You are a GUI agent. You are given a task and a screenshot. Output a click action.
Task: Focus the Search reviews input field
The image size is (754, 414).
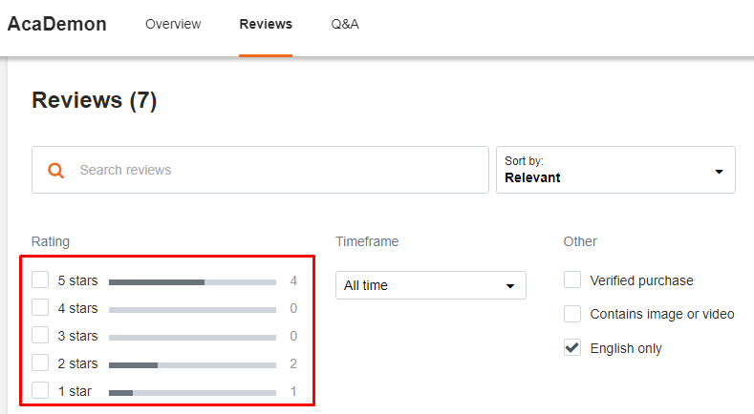coord(260,170)
